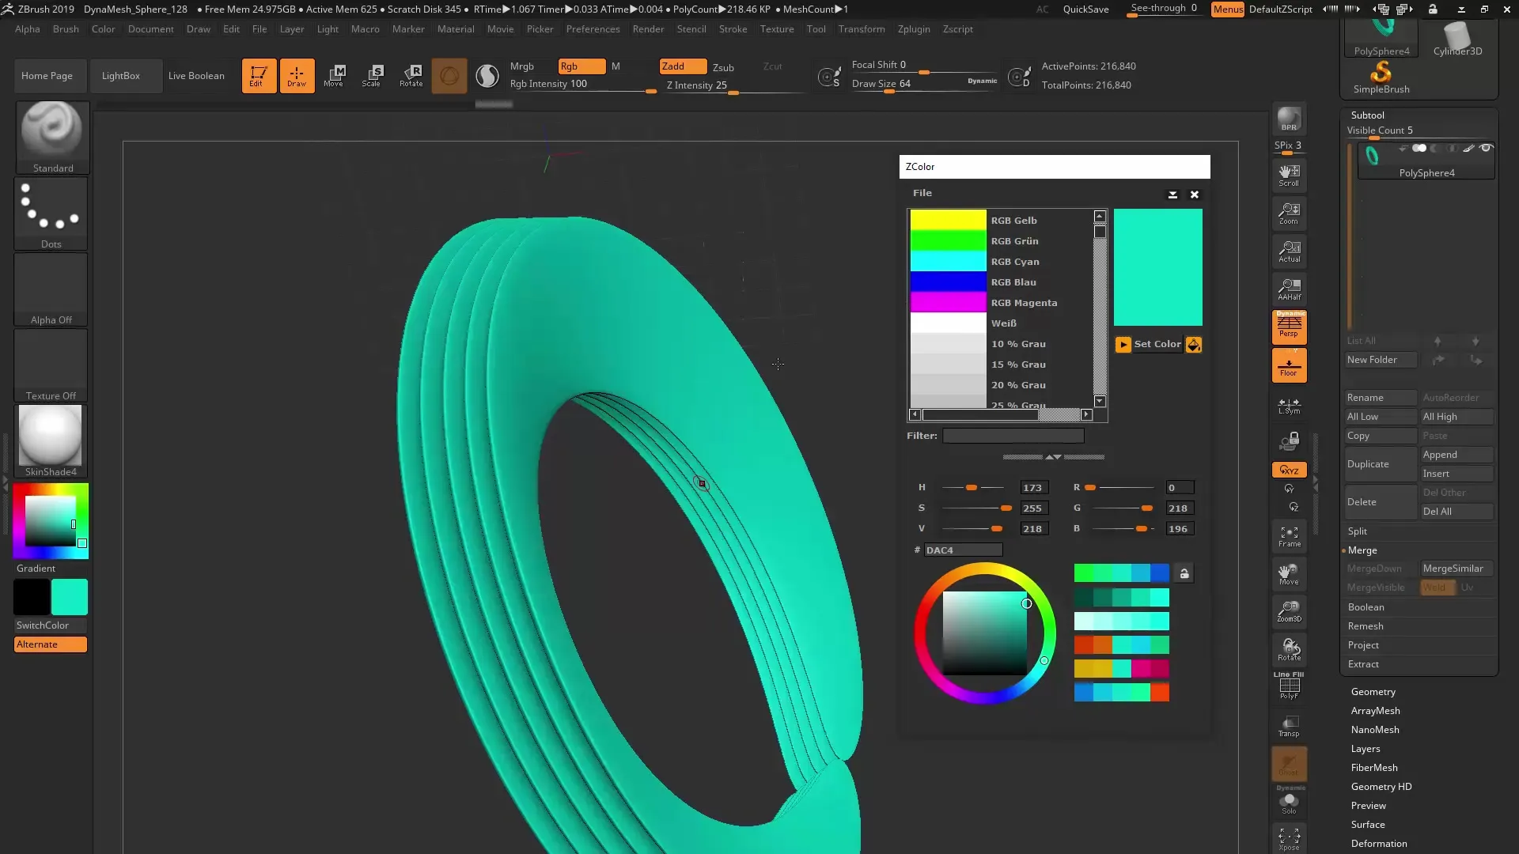Open the Render menu
This screenshot has width=1519, height=854.
coord(648,29)
